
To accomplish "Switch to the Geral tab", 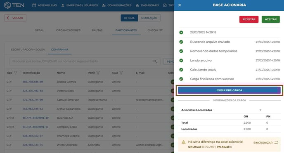I will (x=39, y=30).
